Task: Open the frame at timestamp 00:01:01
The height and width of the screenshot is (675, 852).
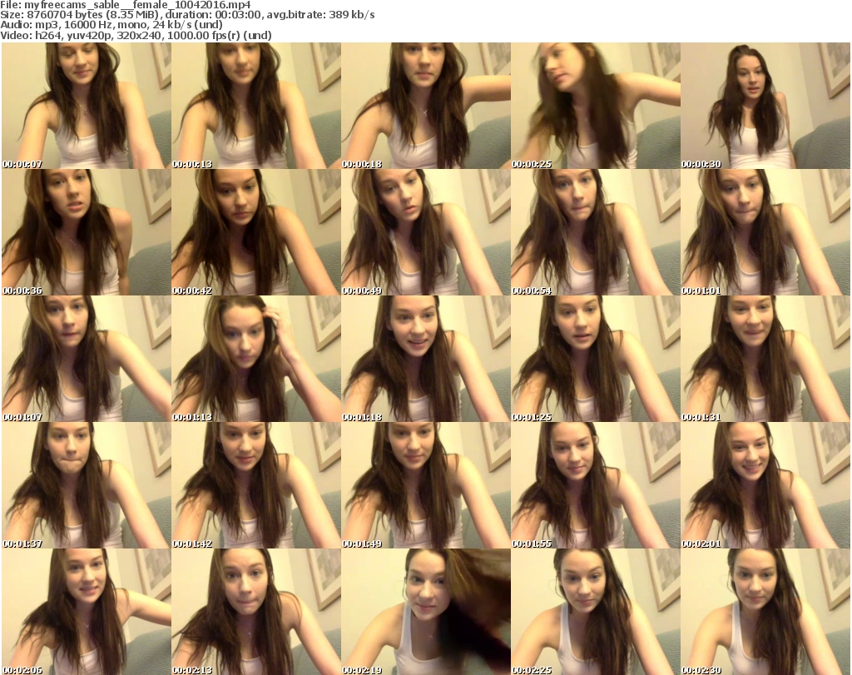Action: (765, 232)
